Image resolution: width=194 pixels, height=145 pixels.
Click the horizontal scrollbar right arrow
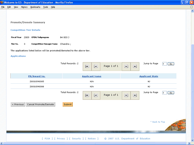click(x=189, y=143)
